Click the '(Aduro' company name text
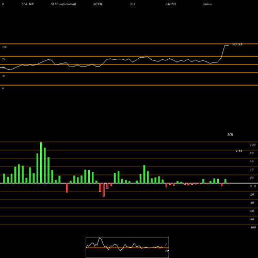The image size is (258, 258). [x=207, y=4]
